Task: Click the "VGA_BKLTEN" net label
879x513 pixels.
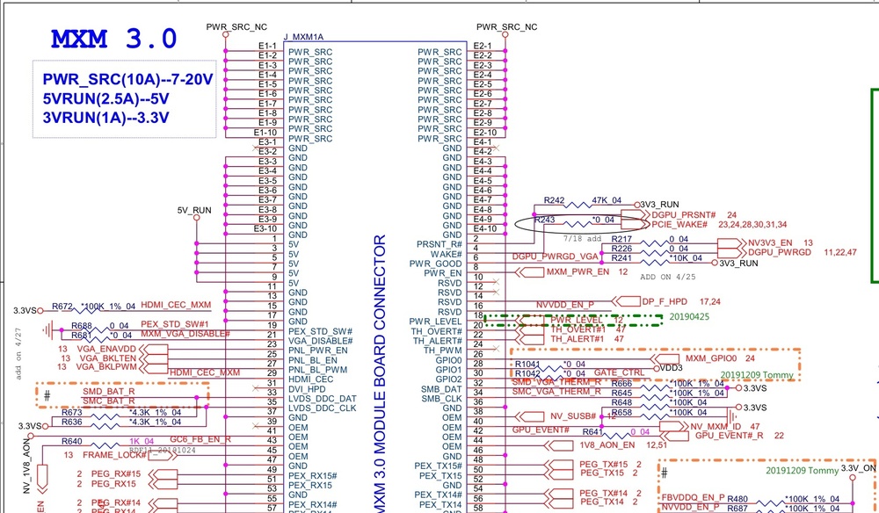Action: 107,358
